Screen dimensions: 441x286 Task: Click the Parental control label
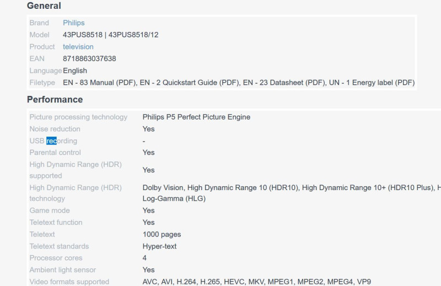coord(55,153)
